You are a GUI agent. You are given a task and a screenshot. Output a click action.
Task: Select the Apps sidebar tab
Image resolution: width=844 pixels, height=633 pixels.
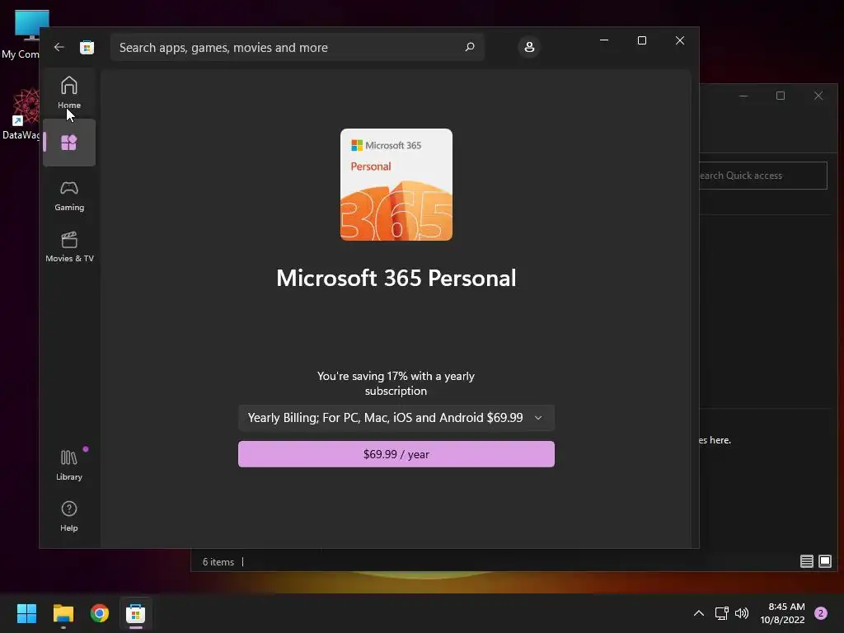coord(69,143)
